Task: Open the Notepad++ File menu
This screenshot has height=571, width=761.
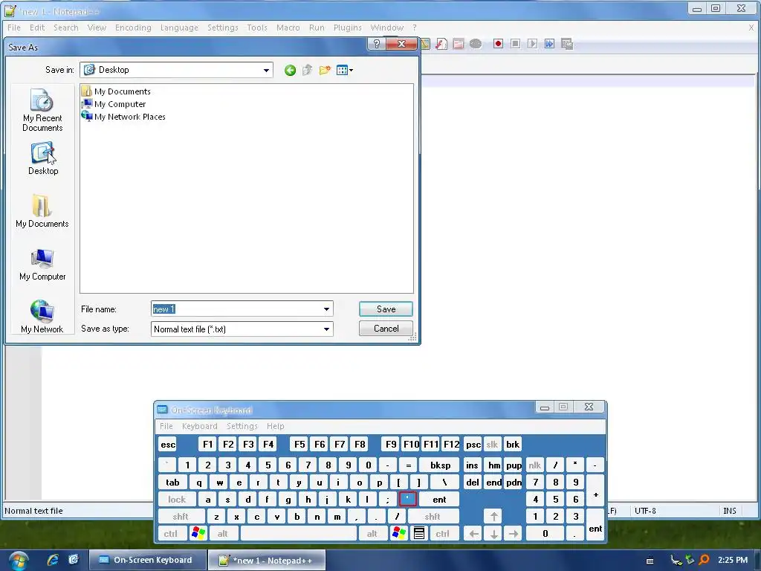Action: coord(14,28)
